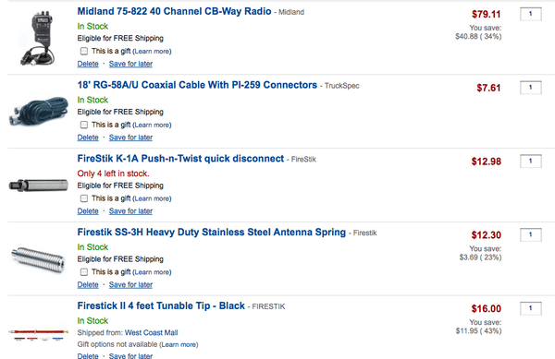Learn more about Firestick II gift options
Viewport: 555px width, 359px height.
point(179,344)
